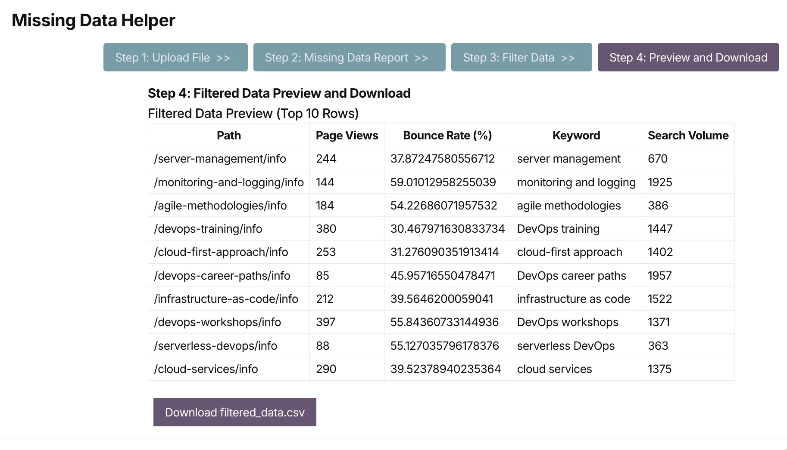Click the Keyword column header

coord(576,136)
